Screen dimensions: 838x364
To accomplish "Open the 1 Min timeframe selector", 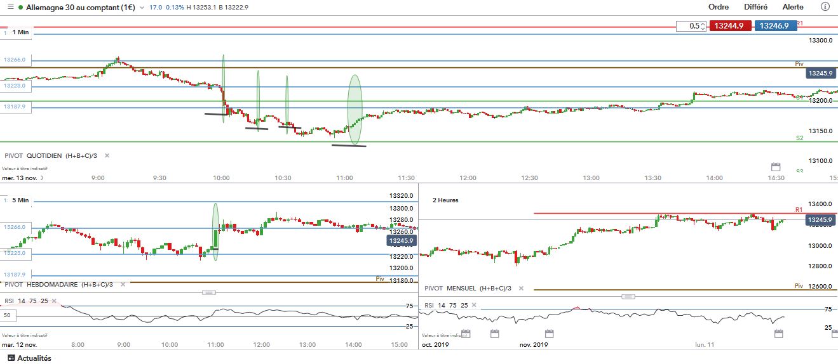I will (x=20, y=32).
